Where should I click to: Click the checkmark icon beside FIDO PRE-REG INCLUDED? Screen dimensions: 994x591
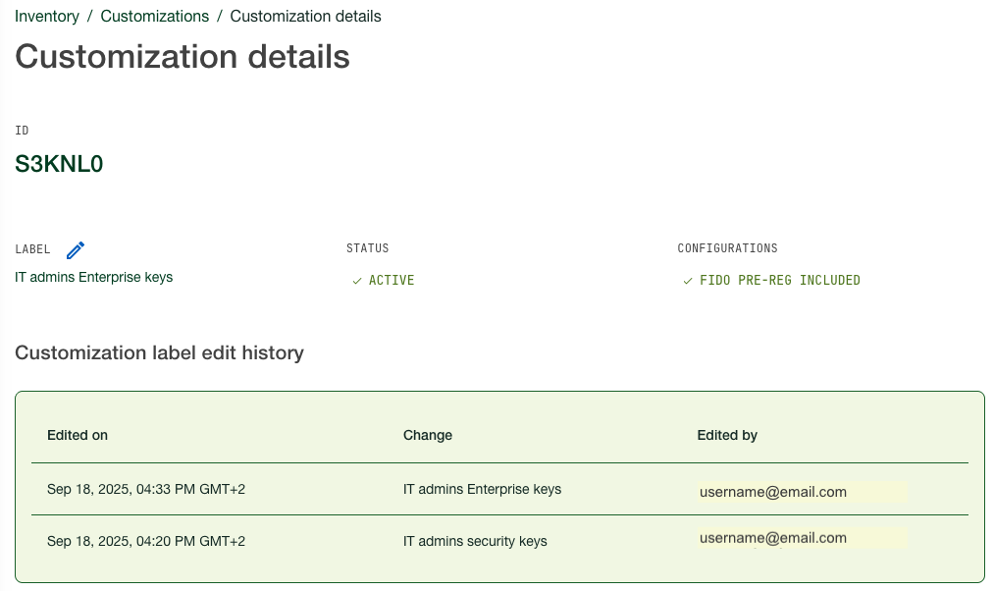click(x=688, y=281)
